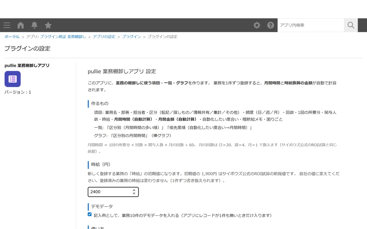Click the demo data checkbox label text
367x229 pixels.
(182, 215)
